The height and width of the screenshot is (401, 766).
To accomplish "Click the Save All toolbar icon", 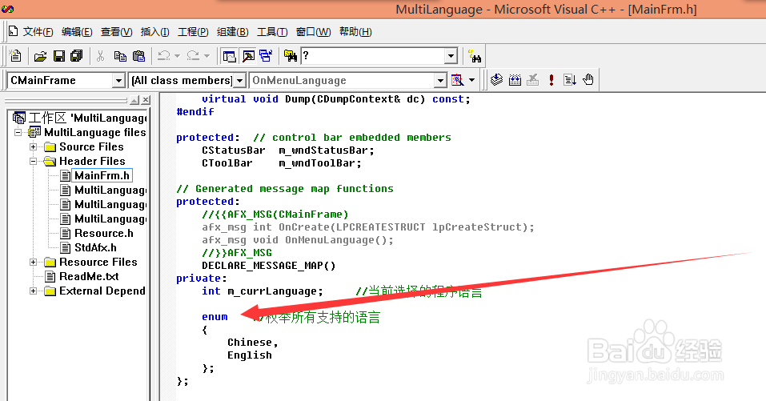I will coord(77,56).
